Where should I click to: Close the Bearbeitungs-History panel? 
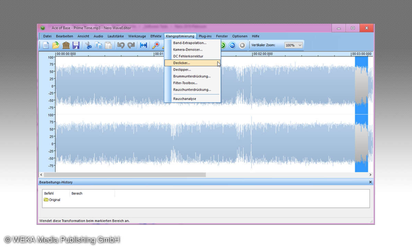tap(370, 182)
